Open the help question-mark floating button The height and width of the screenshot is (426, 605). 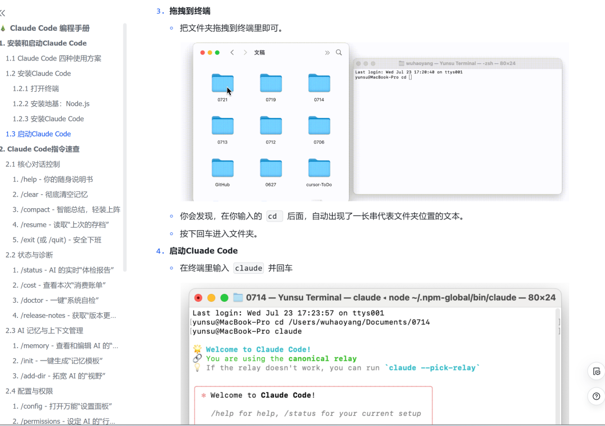point(596,396)
